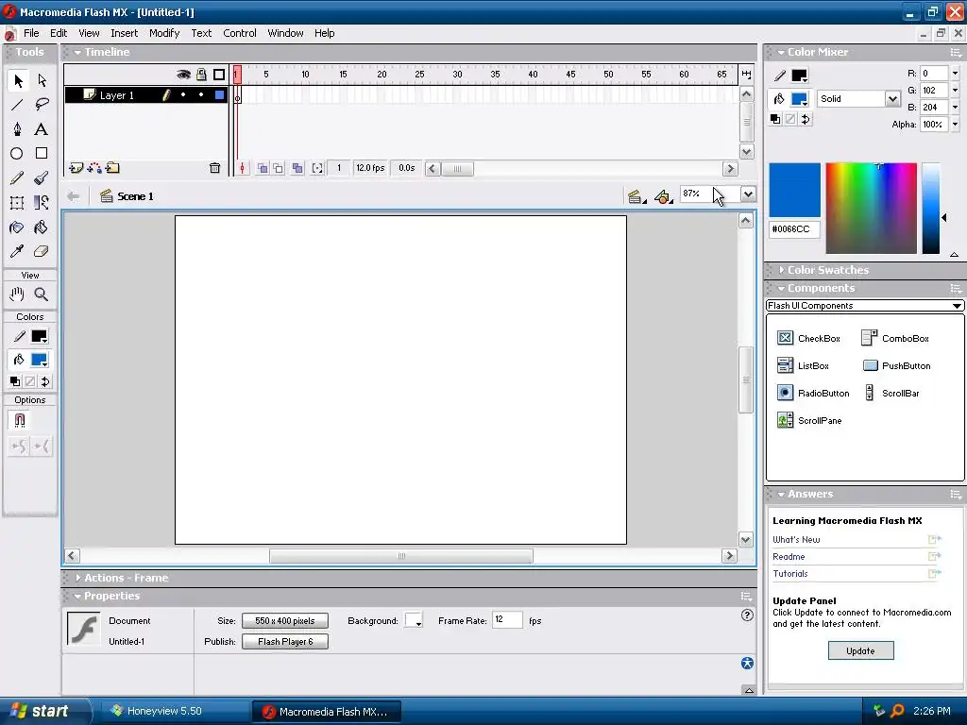The width and height of the screenshot is (967, 725).
Task: Select the Eyedropper tool
Action: point(17,251)
